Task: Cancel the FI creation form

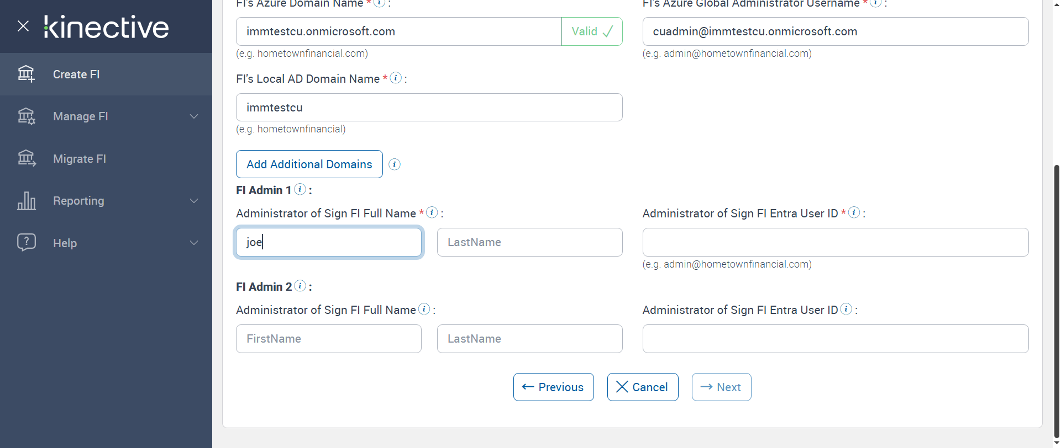Action: coord(642,387)
